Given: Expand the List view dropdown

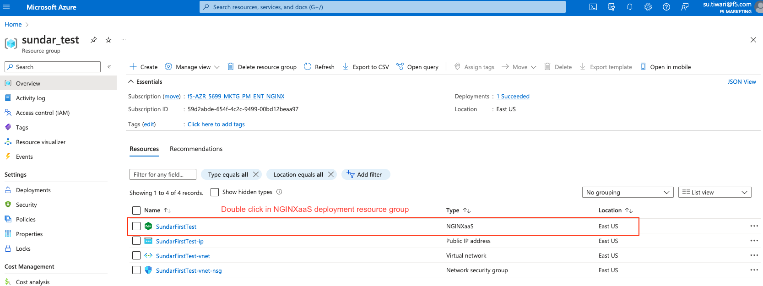Looking at the screenshot, I should tap(714, 192).
